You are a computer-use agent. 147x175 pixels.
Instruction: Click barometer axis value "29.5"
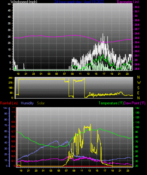coord(137,38)
